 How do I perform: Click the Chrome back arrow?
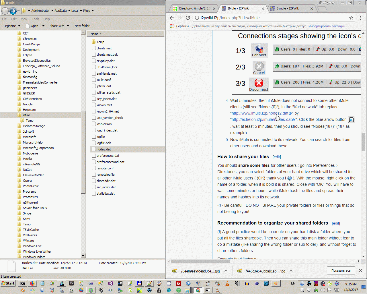[x=172, y=18]
